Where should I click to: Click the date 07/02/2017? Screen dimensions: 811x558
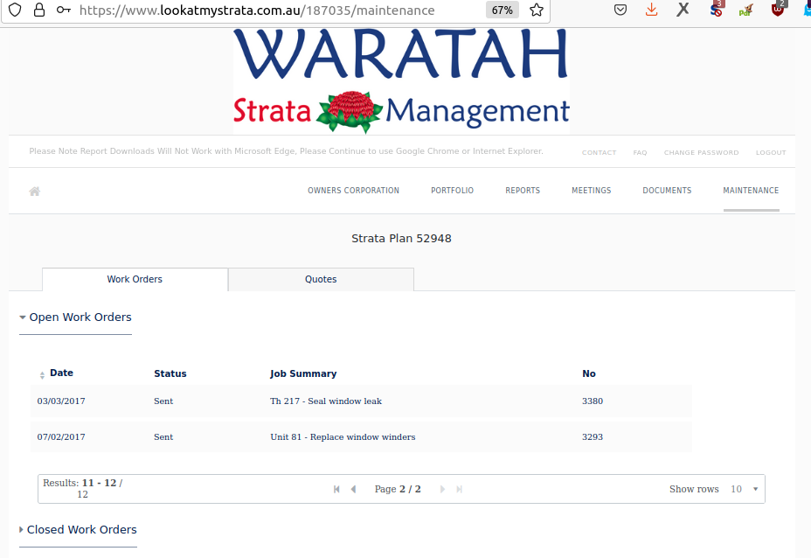click(61, 437)
